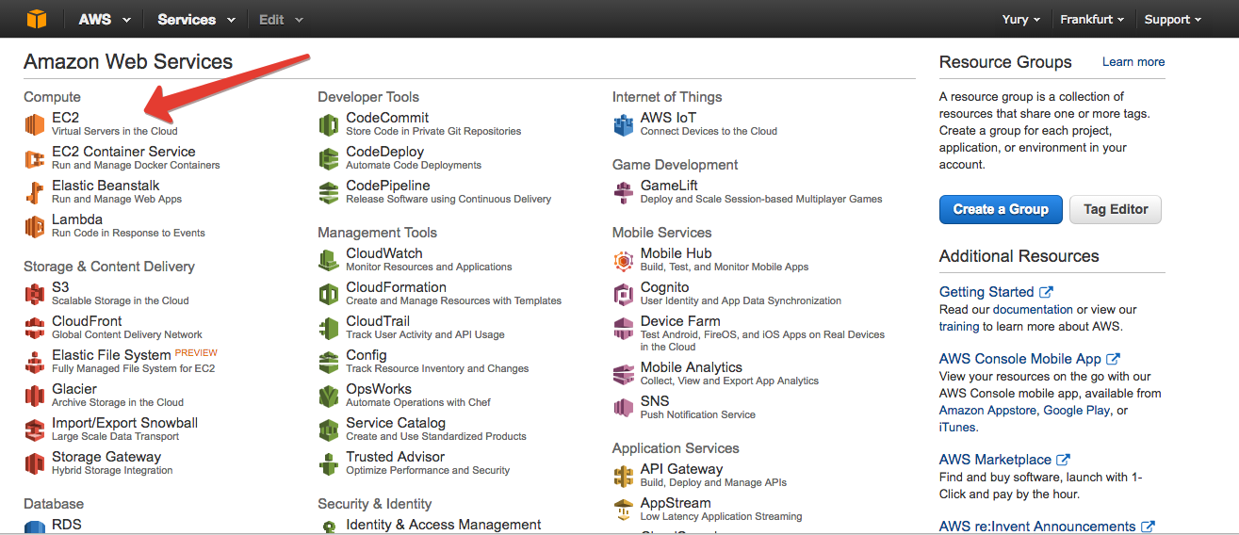Image resolution: width=1239 pixels, height=535 pixels.
Task: Click the CodeCommit service icon
Action: tap(329, 124)
